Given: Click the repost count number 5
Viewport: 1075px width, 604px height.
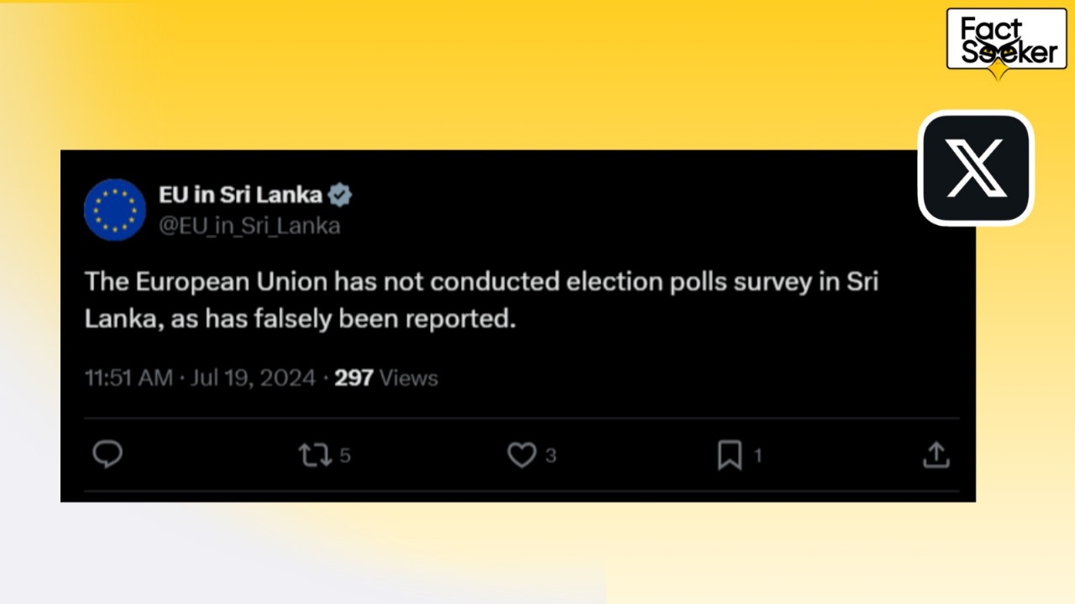Looking at the screenshot, I should [x=345, y=456].
